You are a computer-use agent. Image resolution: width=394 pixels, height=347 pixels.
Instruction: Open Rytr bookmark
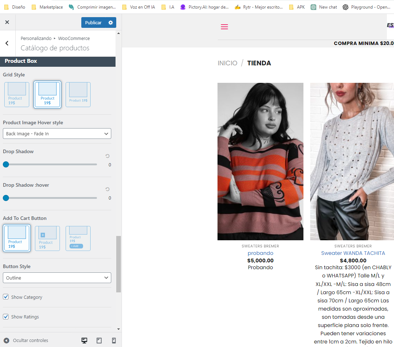pos(259,7)
